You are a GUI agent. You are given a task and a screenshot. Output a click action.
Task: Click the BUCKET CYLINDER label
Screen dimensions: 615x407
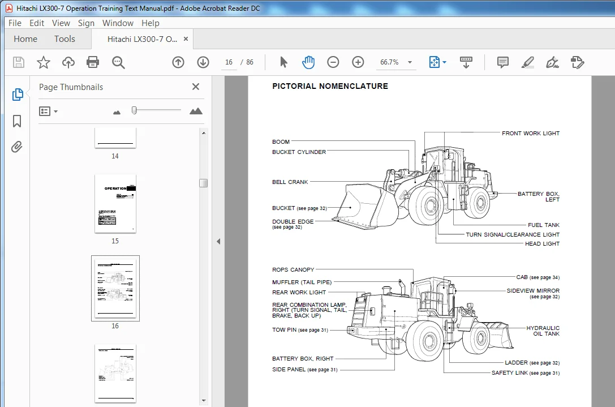299,152
